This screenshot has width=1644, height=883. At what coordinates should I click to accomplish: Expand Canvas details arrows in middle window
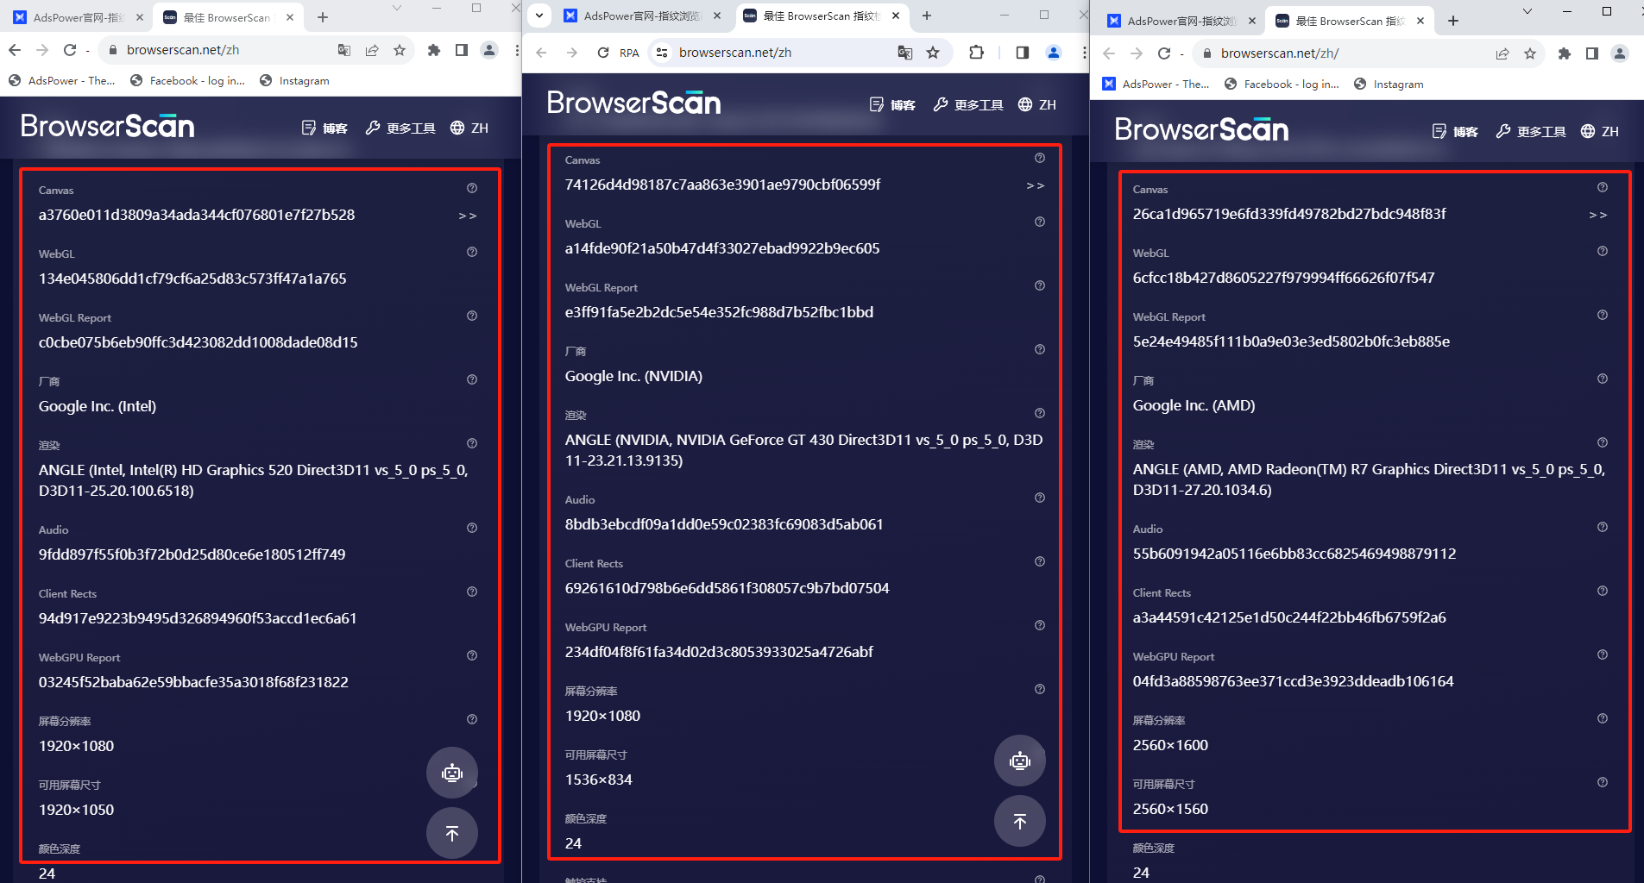click(1036, 185)
